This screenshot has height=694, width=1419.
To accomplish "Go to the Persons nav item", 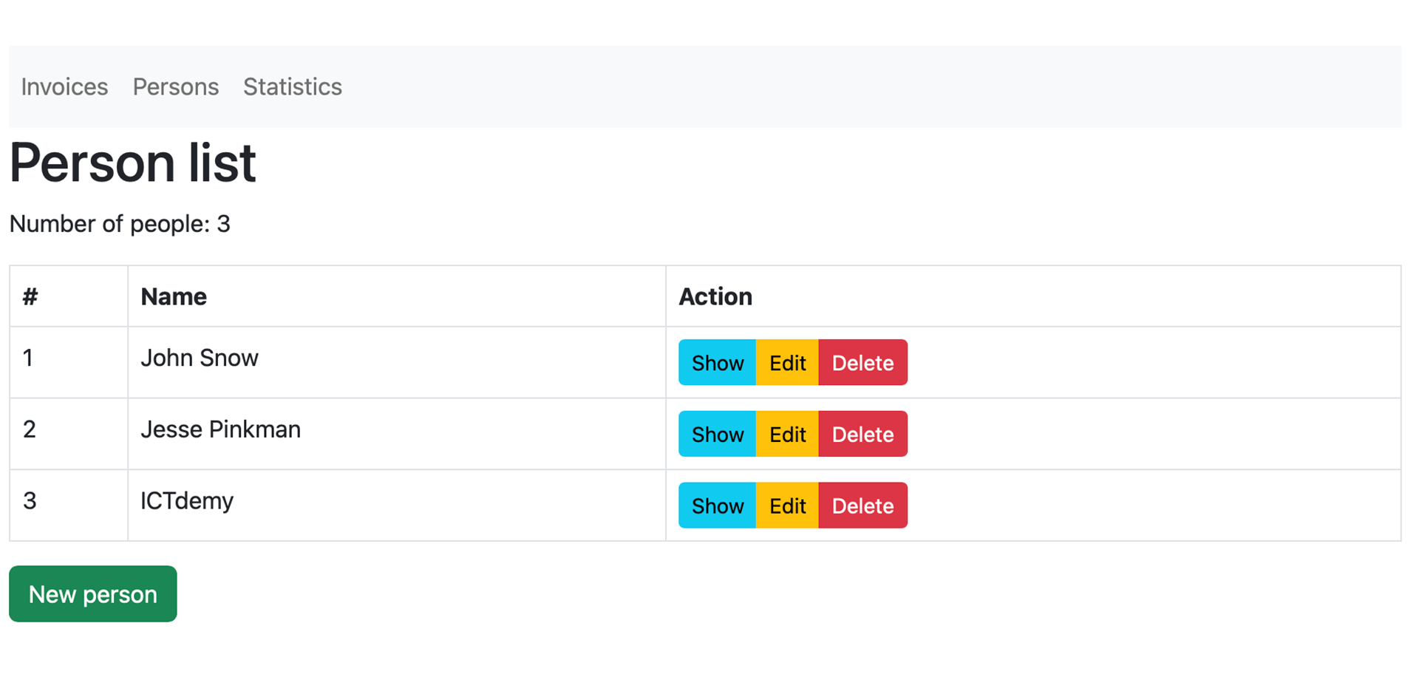I will click(176, 87).
